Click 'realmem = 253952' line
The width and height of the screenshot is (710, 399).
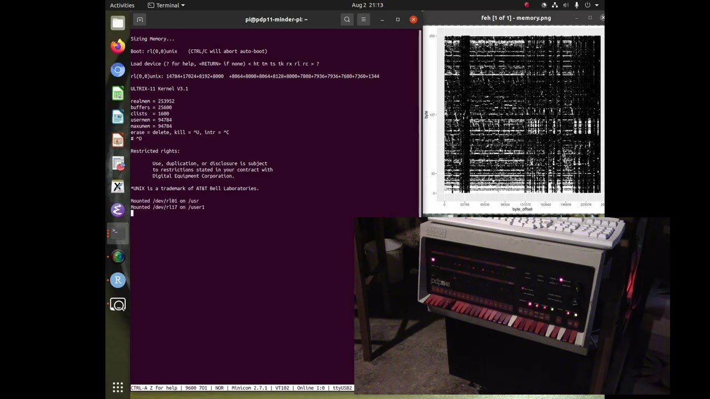point(153,101)
